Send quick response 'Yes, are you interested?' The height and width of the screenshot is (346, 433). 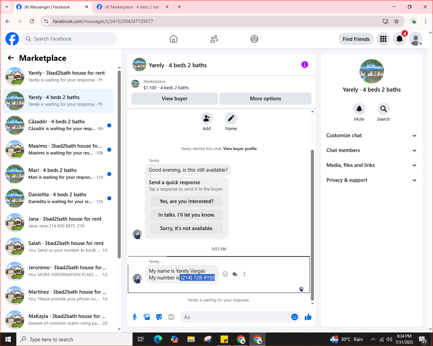point(187,201)
